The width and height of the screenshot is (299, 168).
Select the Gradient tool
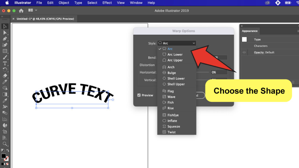pyautogui.click(x=5, y=94)
